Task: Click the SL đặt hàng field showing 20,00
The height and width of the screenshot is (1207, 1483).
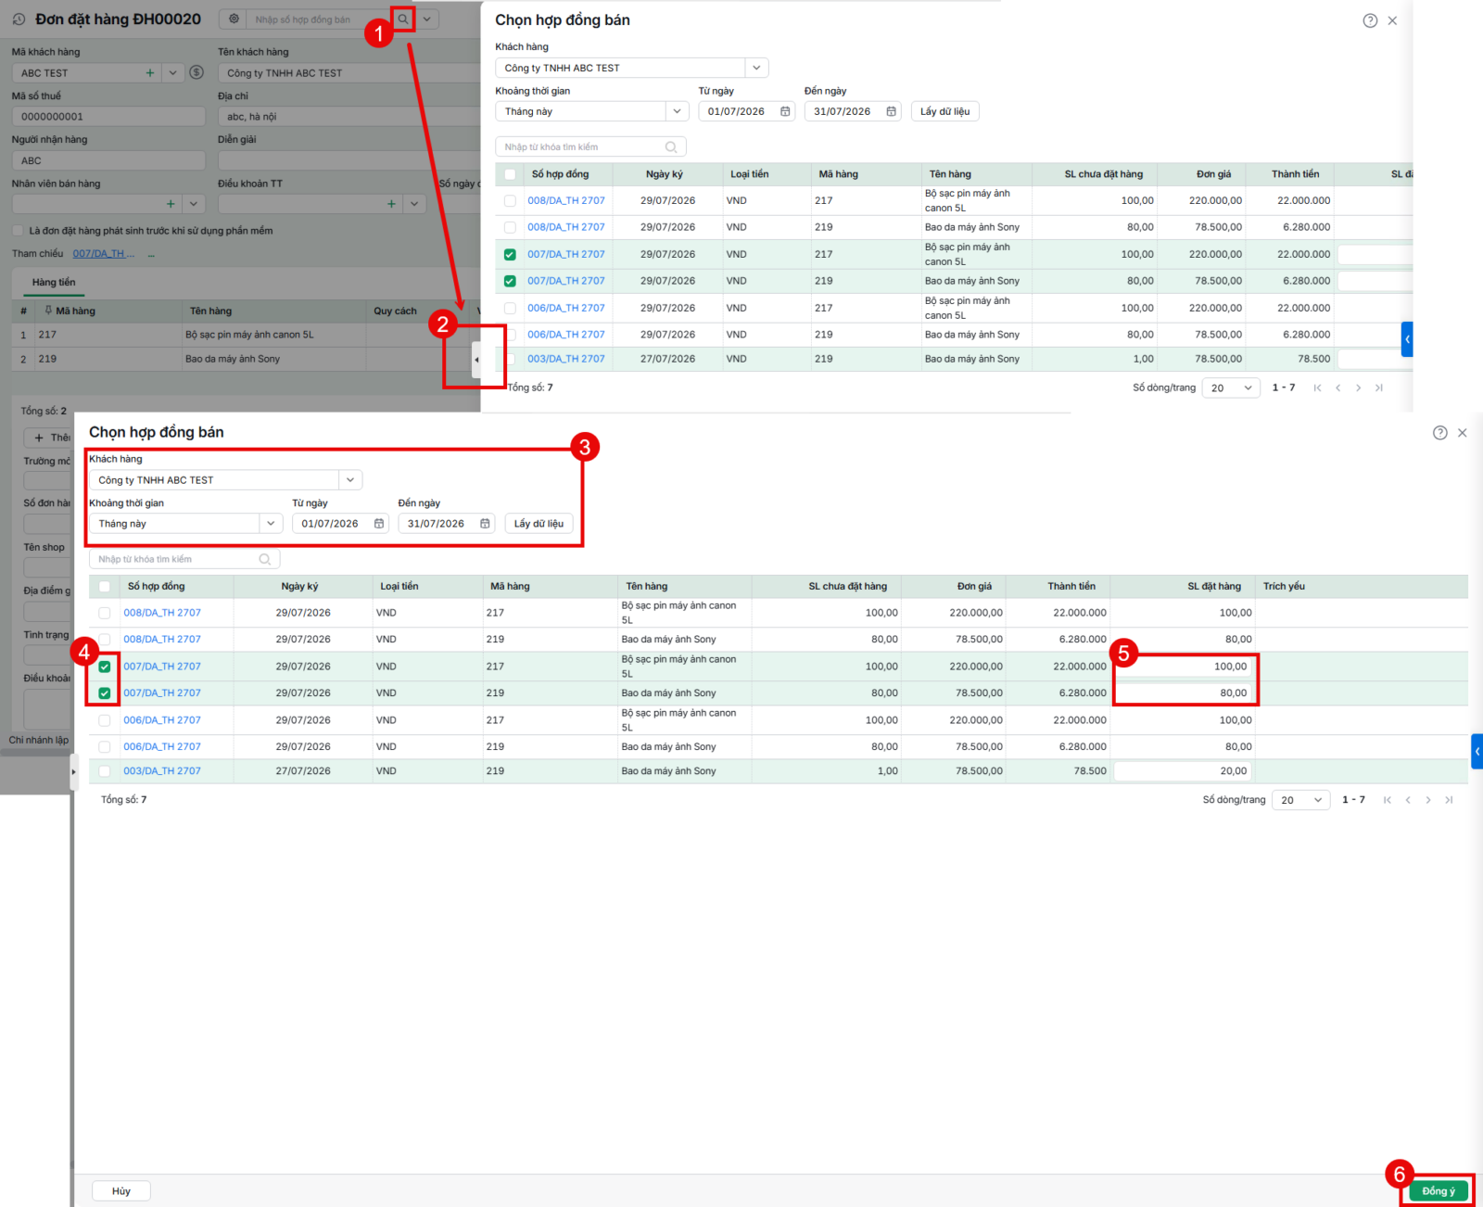Action: tap(1183, 771)
